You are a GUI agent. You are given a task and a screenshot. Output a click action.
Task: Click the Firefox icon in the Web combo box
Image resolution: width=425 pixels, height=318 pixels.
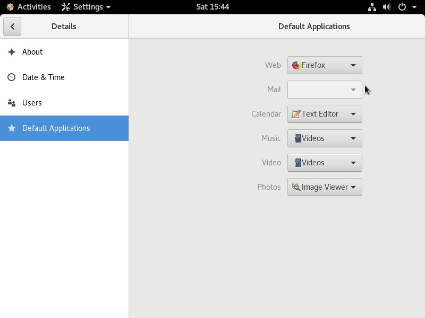296,65
